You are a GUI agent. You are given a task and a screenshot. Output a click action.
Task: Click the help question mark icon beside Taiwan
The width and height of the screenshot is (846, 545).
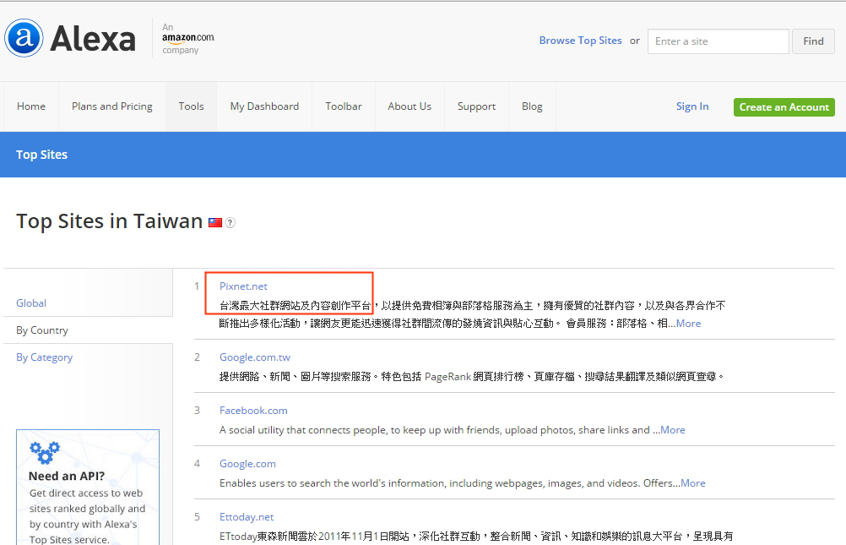pos(230,223)
